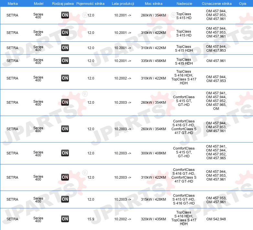The image size is (253, 230).
Task: Click the 260kW / 354KM cell in the TopClass S 415 HD row
Action: tap(153, 15)
